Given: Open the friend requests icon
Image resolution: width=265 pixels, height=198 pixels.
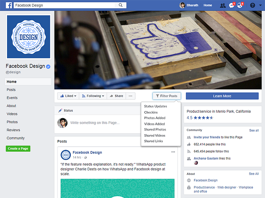Looking at the screenshot, I should (223, 6).
